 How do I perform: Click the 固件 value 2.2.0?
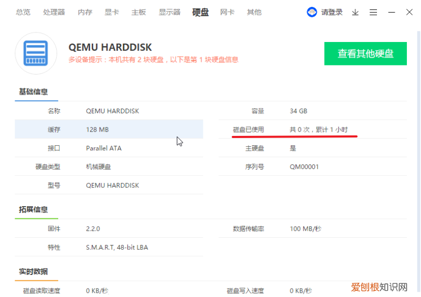click(x=93, y=229)
